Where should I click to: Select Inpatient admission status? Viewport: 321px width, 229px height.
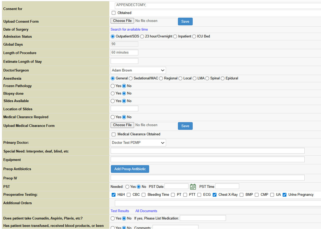[175, 36]
